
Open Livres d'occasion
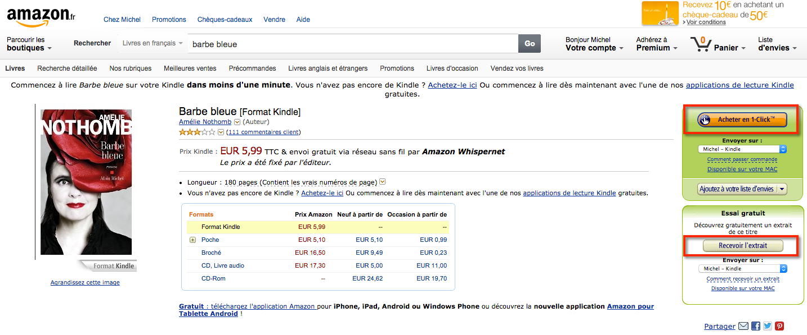click(452, 68)
